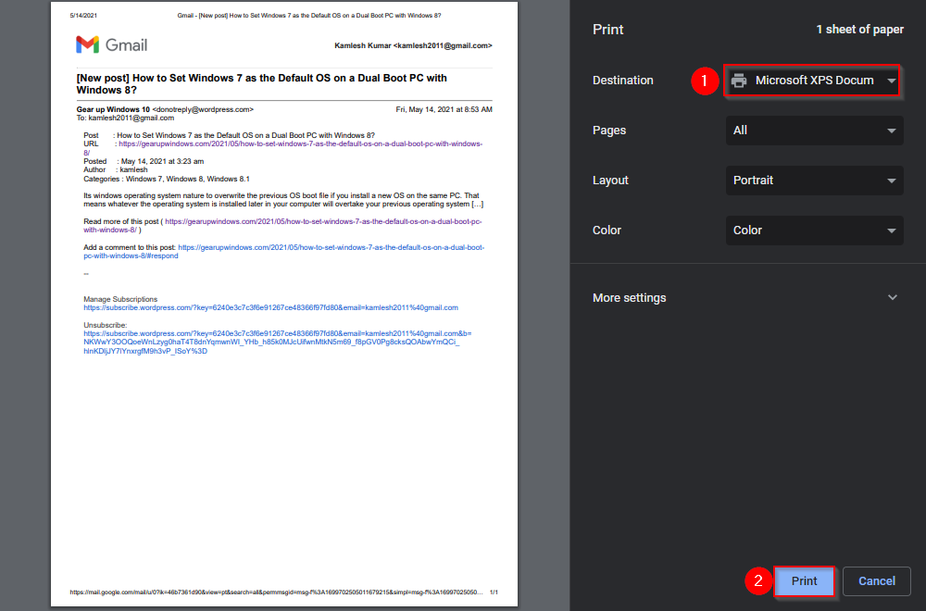Click the Destination label
The image size is (926, 611).
623,81
